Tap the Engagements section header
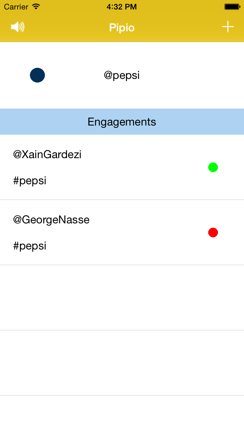 [x=122, y=122]
